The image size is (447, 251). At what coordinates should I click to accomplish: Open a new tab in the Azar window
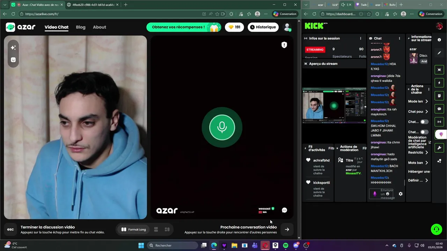(x=126, y=5)
